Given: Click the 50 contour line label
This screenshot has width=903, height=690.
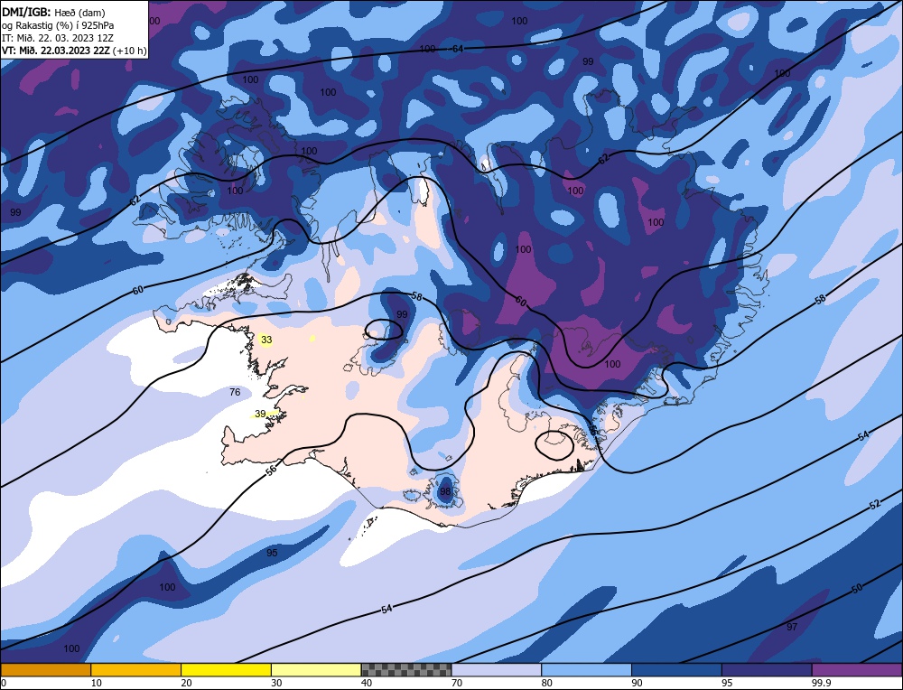Looking at the screenshot, I should coord(857,589).
